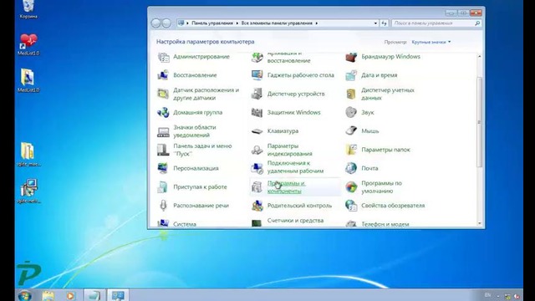This screenshot has height=301, width=535.
Task: Click Подключения к удаленным рабочим icon
Action: pos(257,168)
